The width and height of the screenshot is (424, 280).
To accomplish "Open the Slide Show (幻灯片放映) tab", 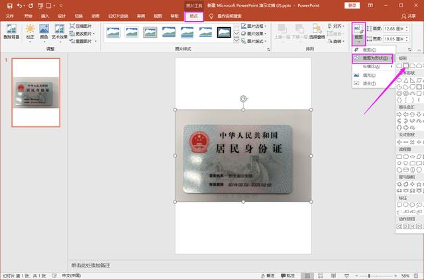I will click(x=118, y=16).
